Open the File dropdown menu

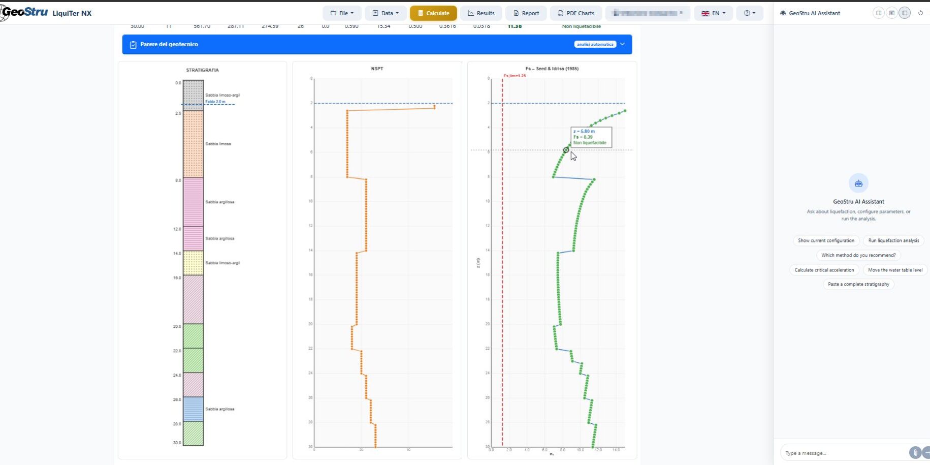coord(342,13)
